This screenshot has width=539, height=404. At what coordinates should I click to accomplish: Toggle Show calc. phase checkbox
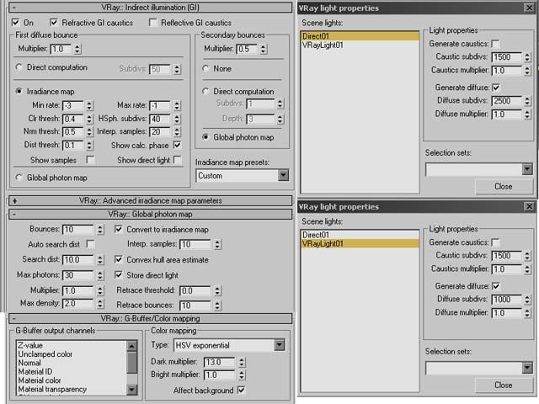[178, 145]
